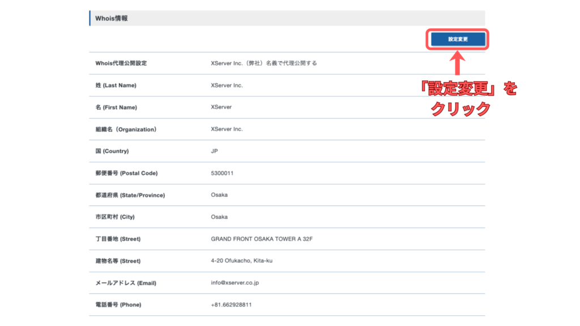This screenshot has width=580, height=326.
Task: Click the 郵便番号 (Postal Code) label
Action: point(126,173)
